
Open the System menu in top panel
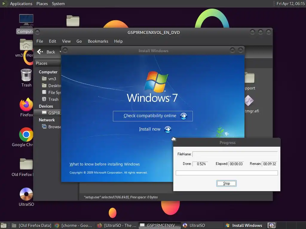coord(58,4)
